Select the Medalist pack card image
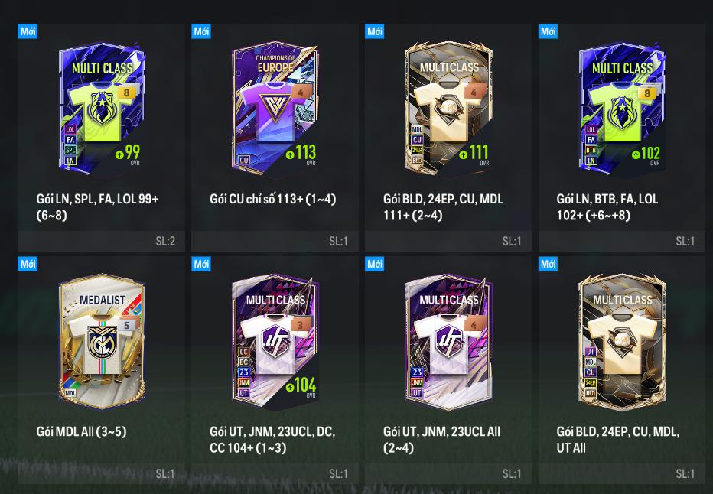Viewport: 713px width, 494px height. [x=102, y=341]
